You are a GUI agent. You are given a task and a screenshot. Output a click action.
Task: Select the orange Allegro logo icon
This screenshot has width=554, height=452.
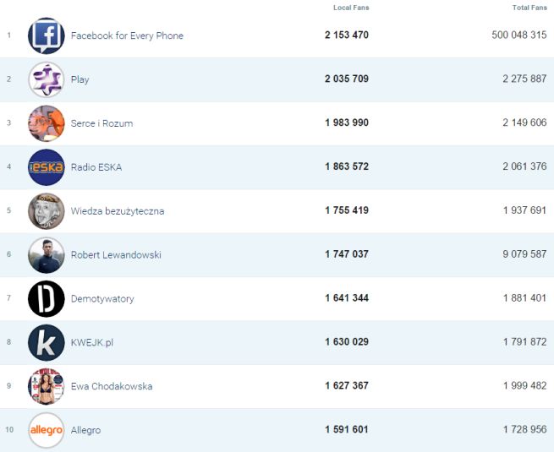tap(46, 431)
